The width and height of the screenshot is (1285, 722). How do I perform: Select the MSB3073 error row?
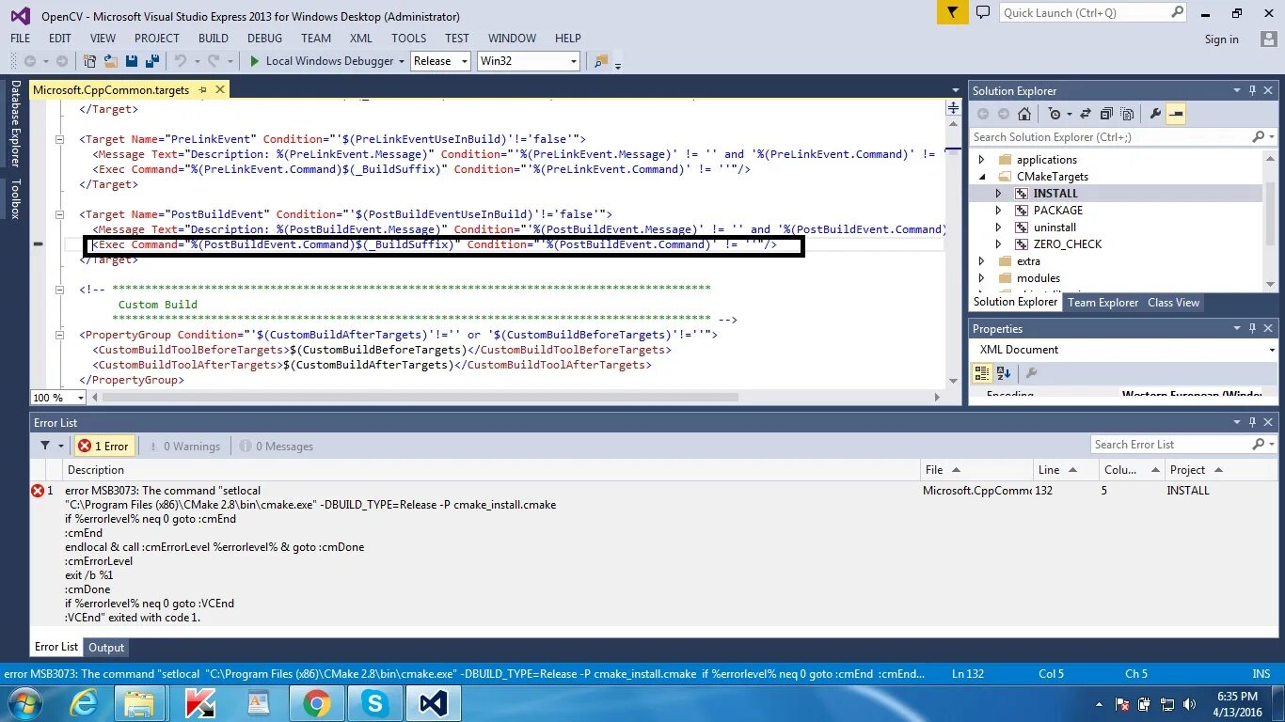click(x=653, y=554)
